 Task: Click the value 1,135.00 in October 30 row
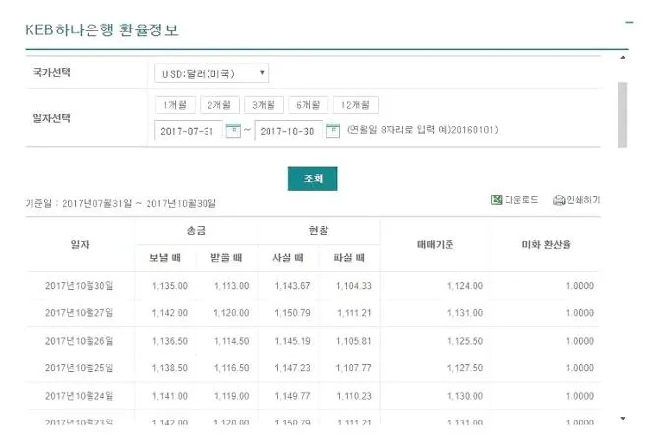pyautogui.click(x=170, y=286)
